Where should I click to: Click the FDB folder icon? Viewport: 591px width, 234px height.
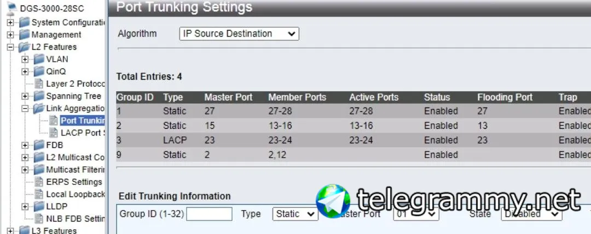39,145
